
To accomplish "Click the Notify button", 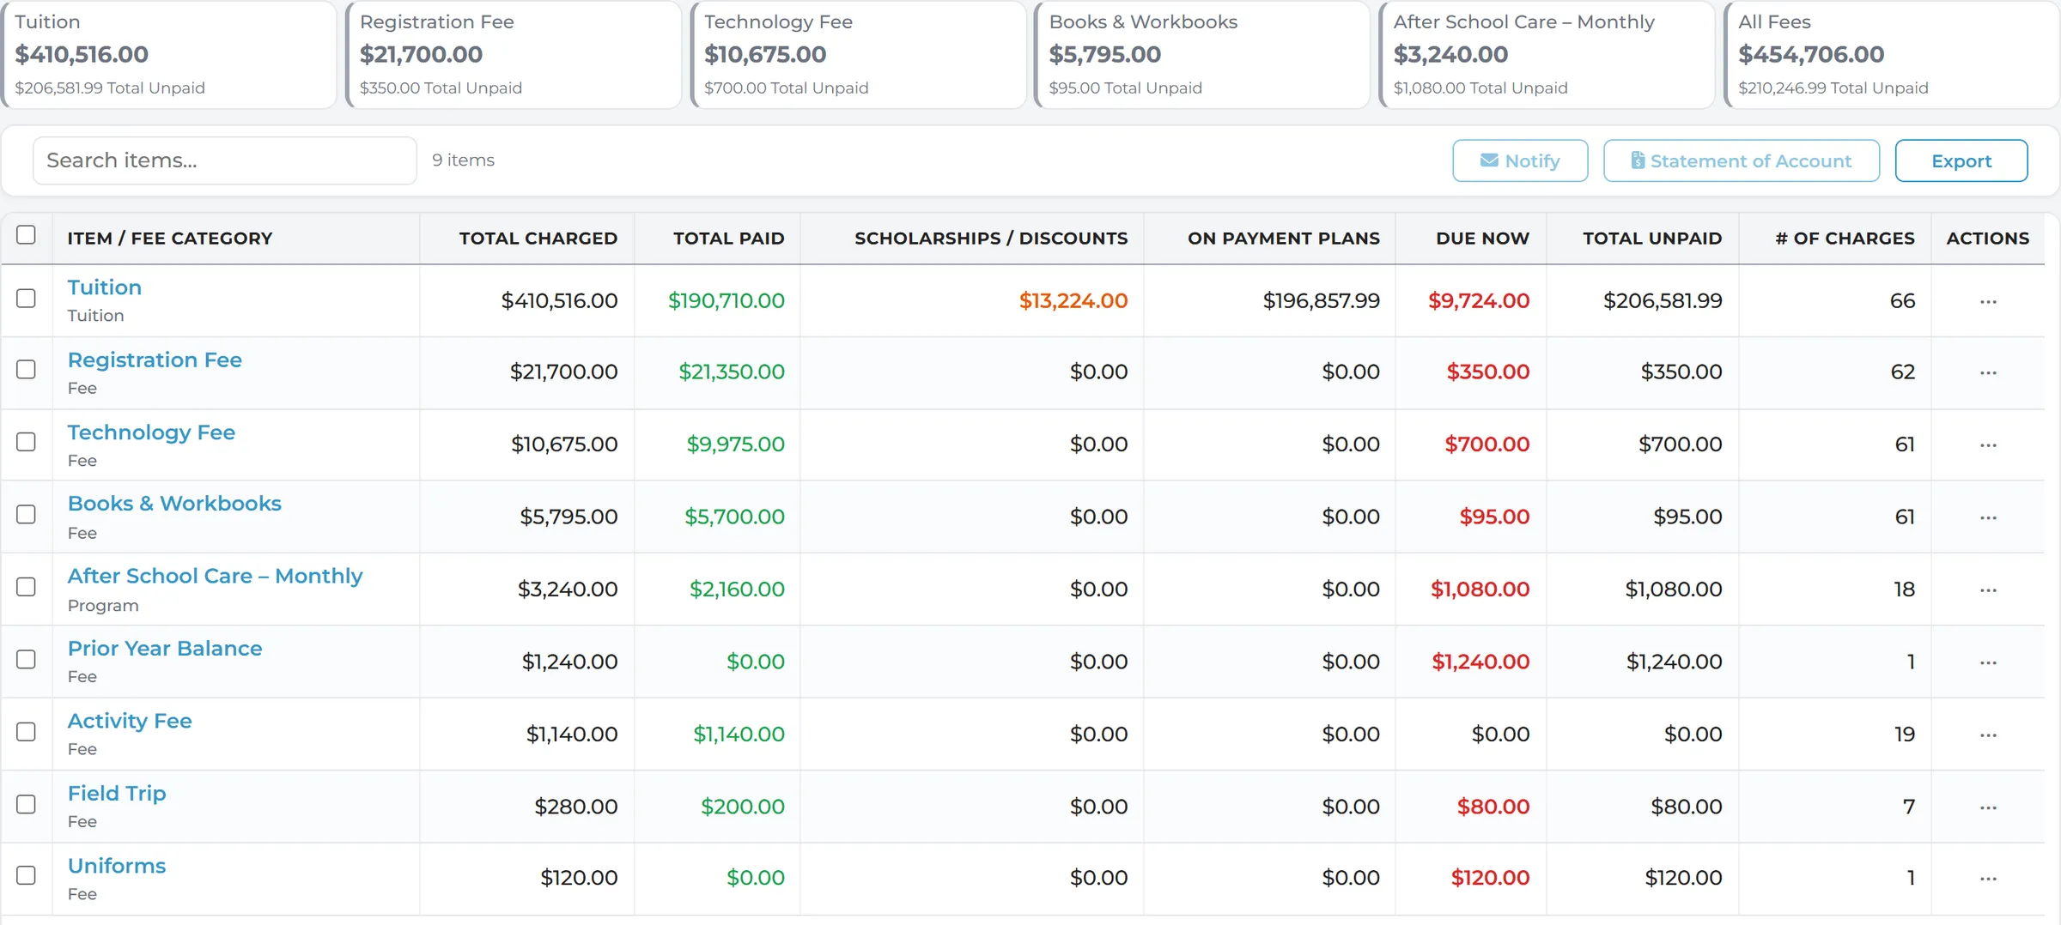I will pos(1520,160).
